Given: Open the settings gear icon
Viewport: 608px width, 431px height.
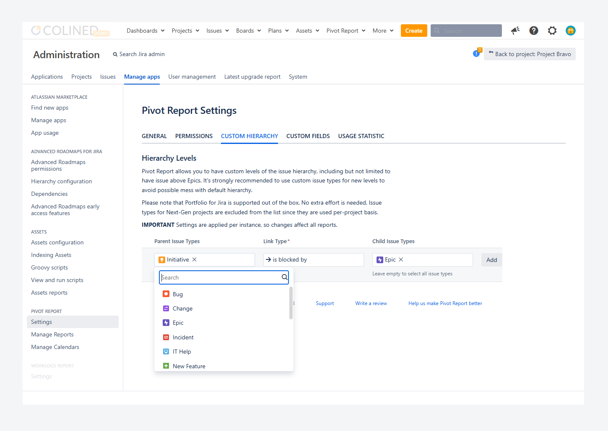Looking at the screenshot, I should pos(552,31).
